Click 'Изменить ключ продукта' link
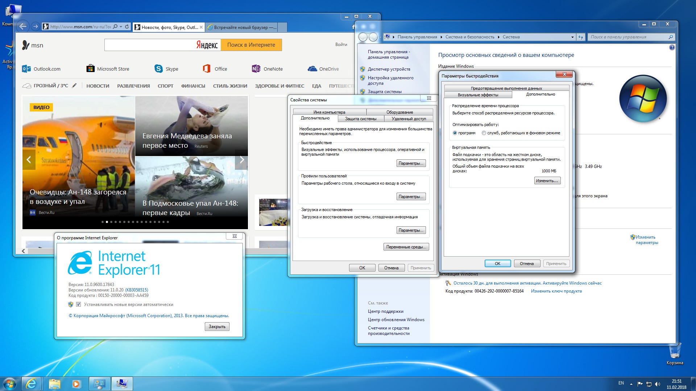The width and height of the screenshot is (696, 391). 556,291
